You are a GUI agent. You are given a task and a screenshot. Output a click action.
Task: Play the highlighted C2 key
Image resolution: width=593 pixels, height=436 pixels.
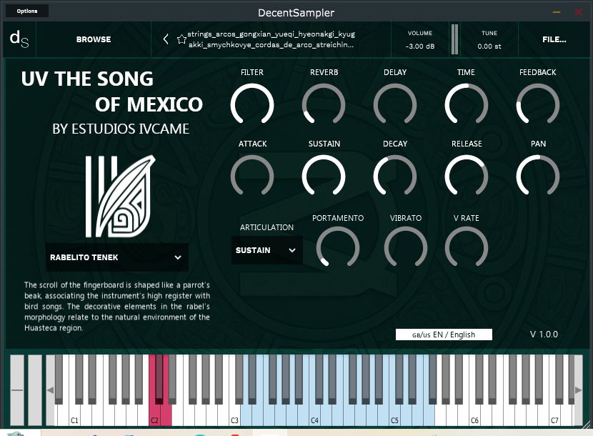point(154,416)
